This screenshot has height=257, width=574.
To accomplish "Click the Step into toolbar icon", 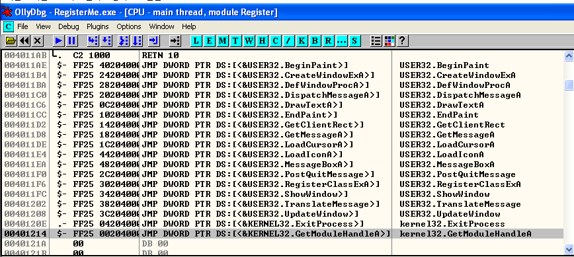I will [x=93, y=40].
